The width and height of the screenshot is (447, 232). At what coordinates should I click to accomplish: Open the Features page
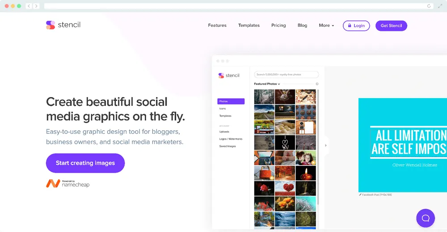pos(217,25)
